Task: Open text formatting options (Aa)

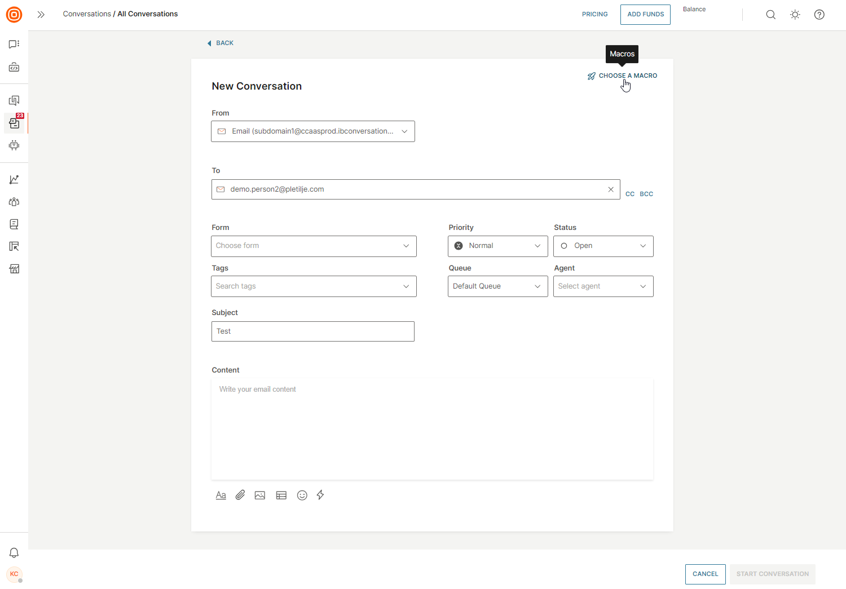Action: (221, 495)
